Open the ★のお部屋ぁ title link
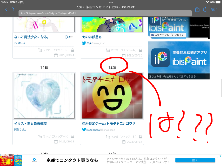222x166 pixels. click(92, 37)
